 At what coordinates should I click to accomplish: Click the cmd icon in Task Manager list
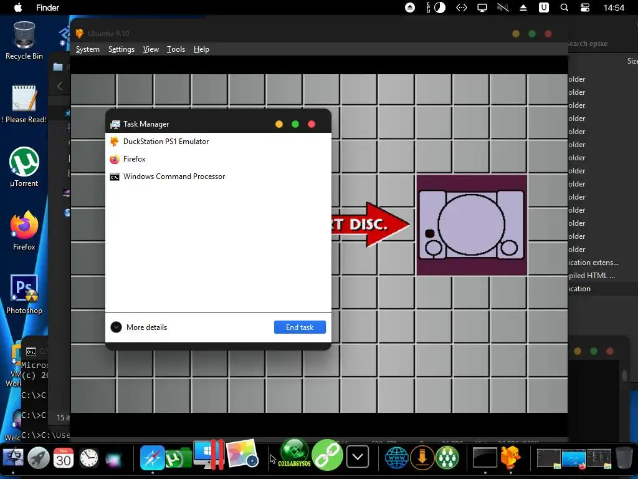pos(115,177)
